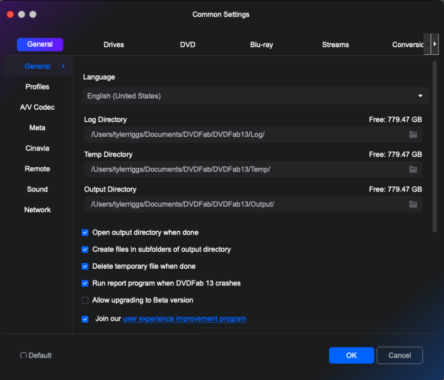Disable Delete temporary file when done
The height and width of the screenshot is (380, 444).
tap(85, 267)
